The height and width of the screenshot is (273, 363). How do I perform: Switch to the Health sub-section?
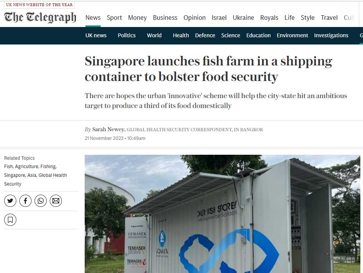[x=181, y=35]
